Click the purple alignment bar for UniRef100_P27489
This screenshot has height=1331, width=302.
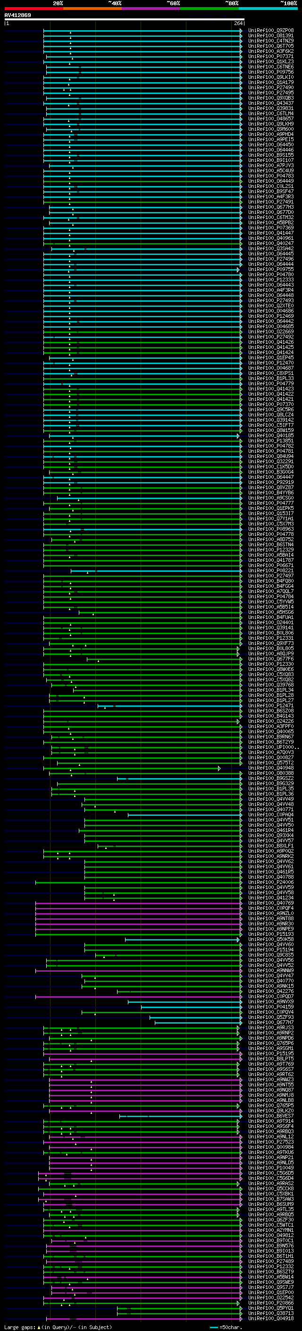tap(143, 1261)
